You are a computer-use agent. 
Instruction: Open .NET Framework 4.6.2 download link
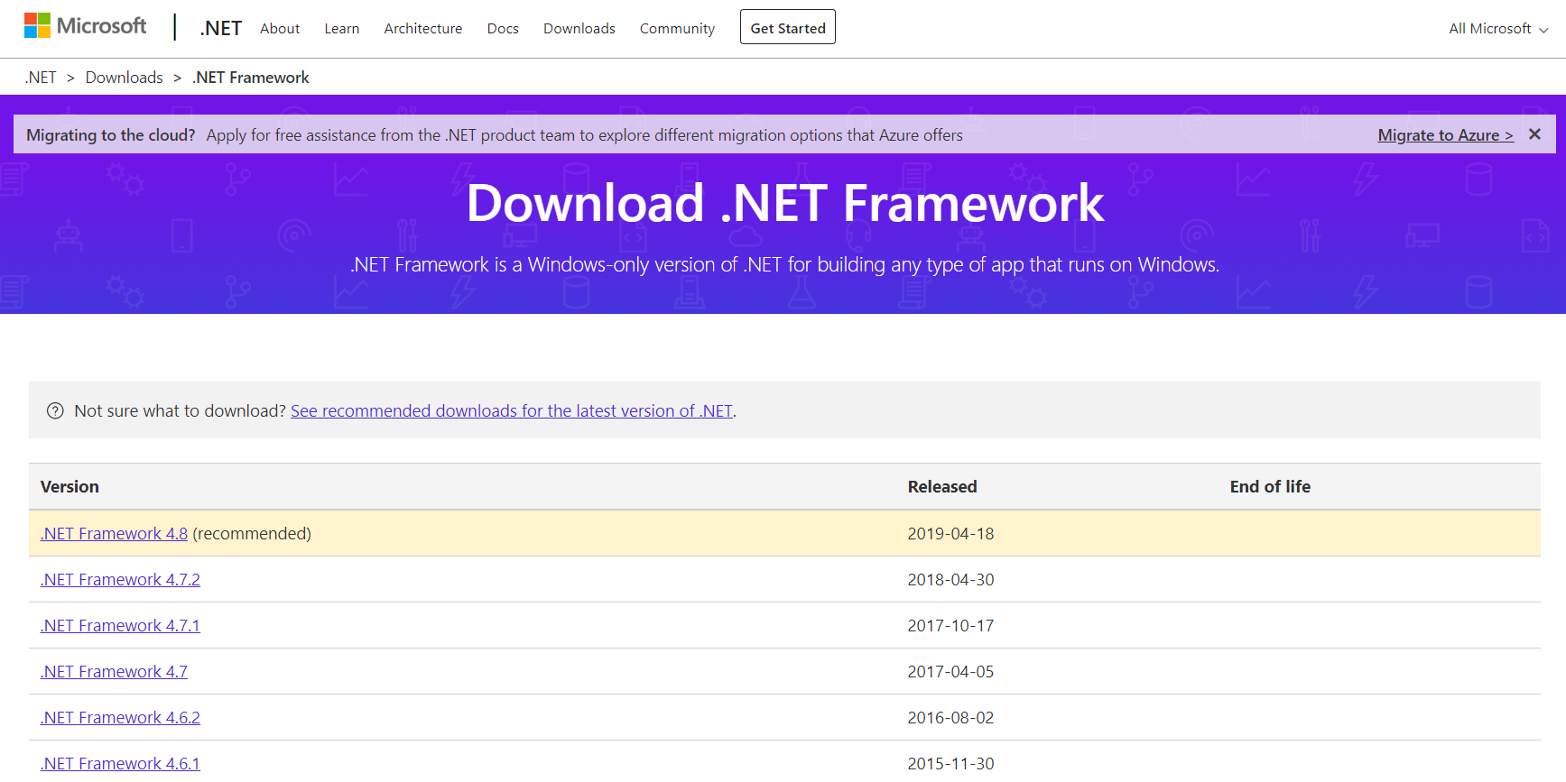point(120,717)
